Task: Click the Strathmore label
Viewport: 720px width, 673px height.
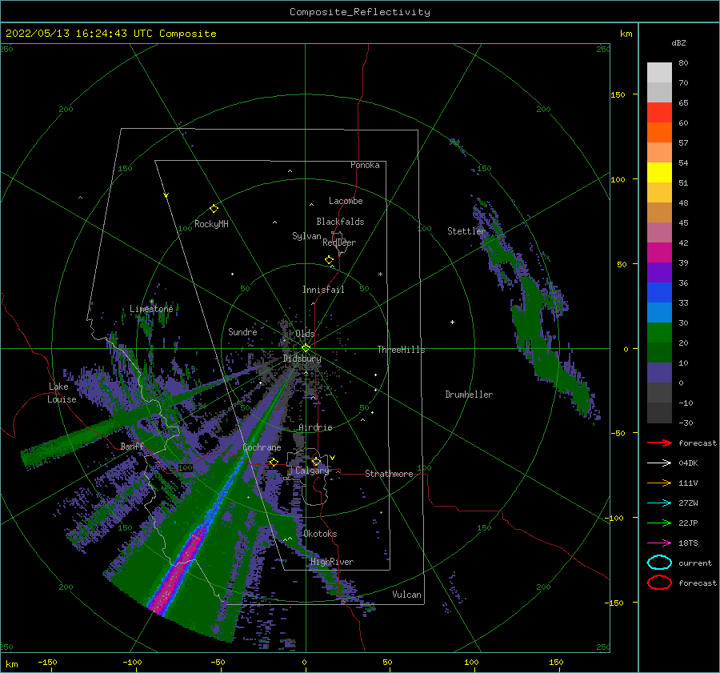Action: tap(389, 474)
